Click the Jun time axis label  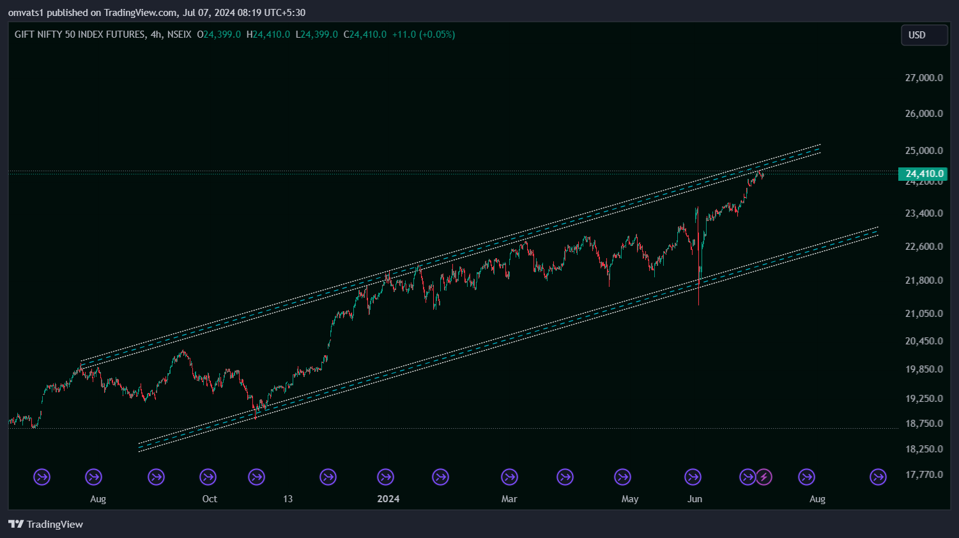click(x=694, y=499)
